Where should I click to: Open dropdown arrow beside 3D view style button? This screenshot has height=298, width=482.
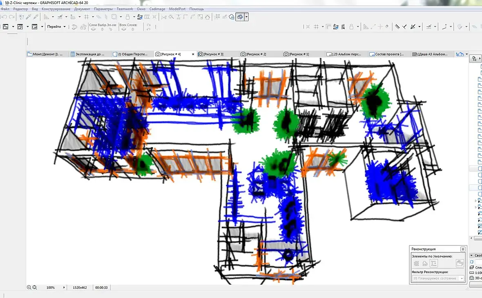[x=247, y=17]
